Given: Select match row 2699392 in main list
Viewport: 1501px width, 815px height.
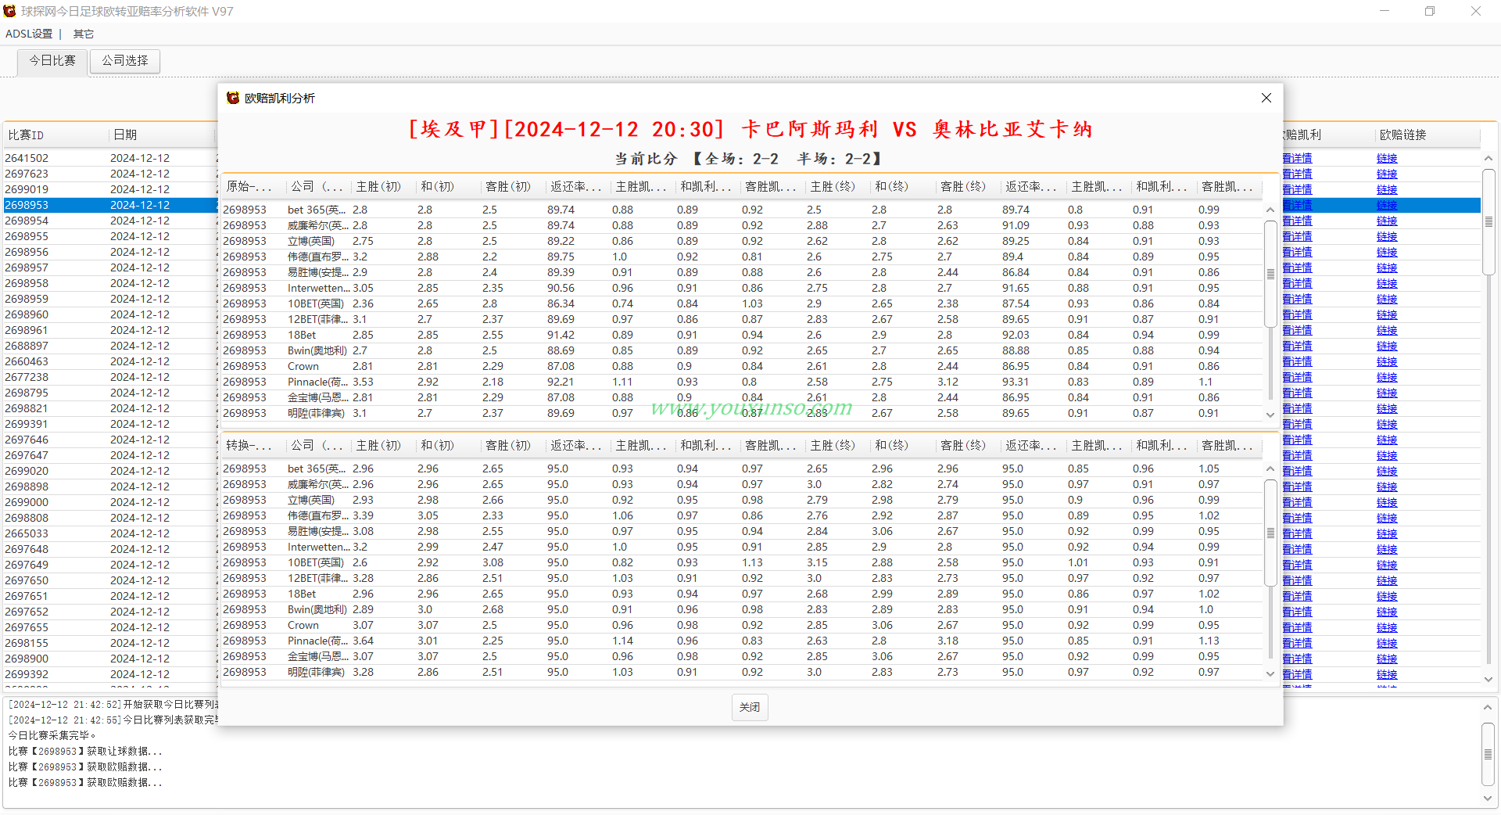Looking at the screenshot, I should (x=109, y=674).
